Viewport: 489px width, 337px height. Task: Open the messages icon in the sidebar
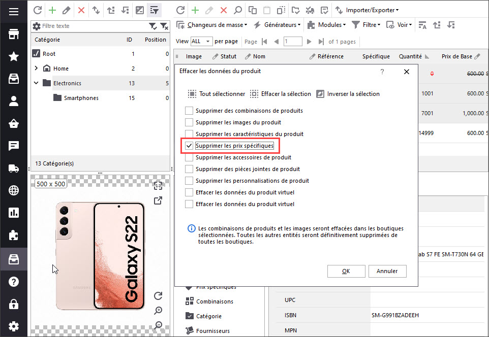tap(13, 146)
